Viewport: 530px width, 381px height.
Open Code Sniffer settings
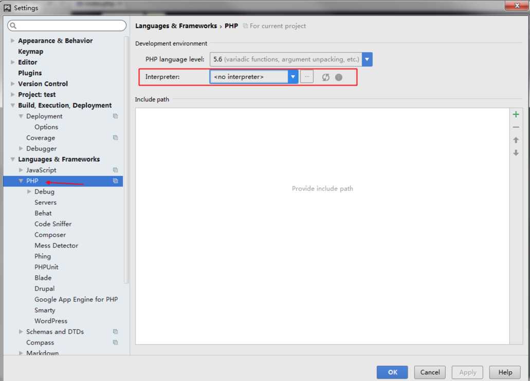(53, 224)
